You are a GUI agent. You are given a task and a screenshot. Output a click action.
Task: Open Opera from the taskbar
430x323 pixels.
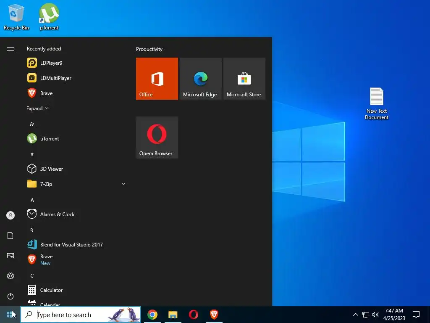(193, 315)
